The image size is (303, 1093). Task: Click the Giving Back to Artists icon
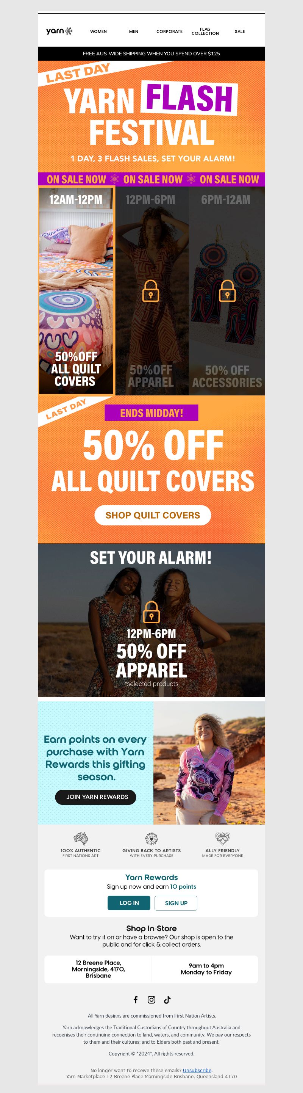[x=151, y=838]
